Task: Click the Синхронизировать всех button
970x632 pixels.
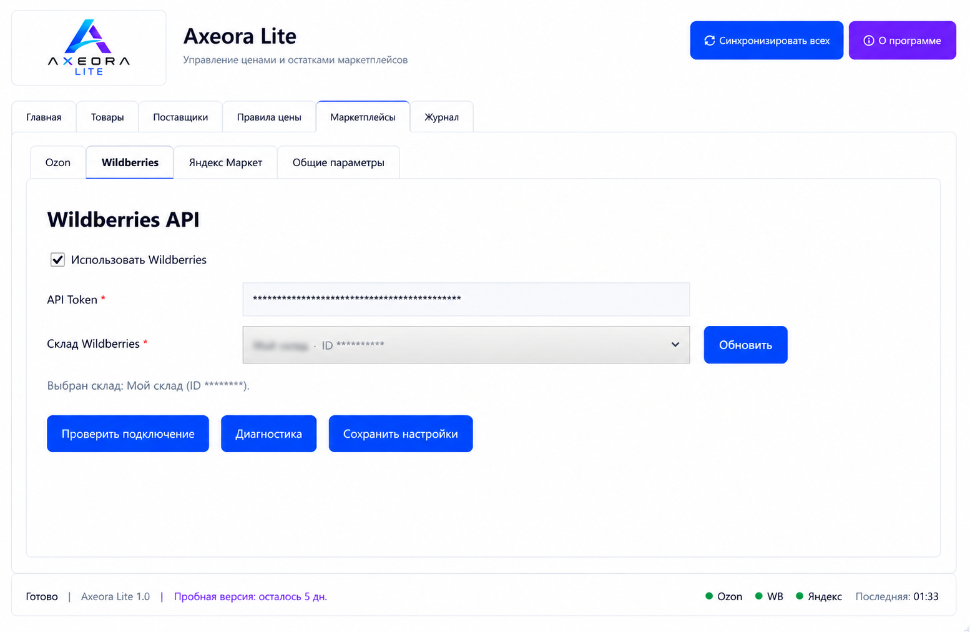Action: point(767,41)
